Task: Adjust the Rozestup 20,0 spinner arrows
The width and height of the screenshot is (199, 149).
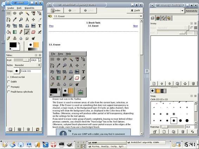Action: (195, 127)
